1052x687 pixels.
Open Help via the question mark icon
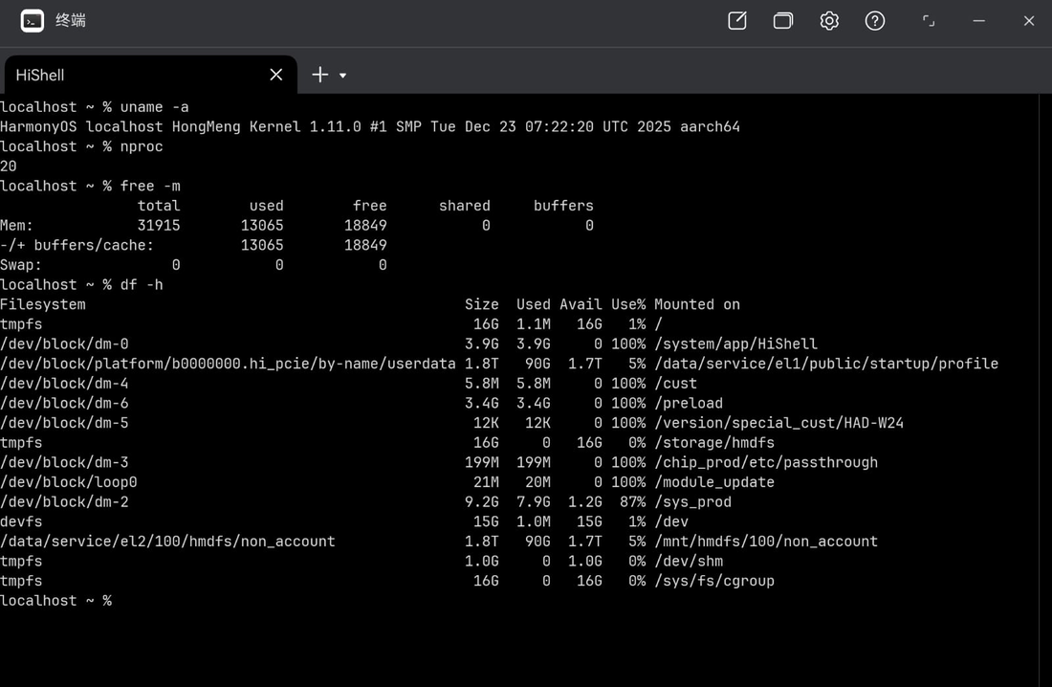coord(874,20)
